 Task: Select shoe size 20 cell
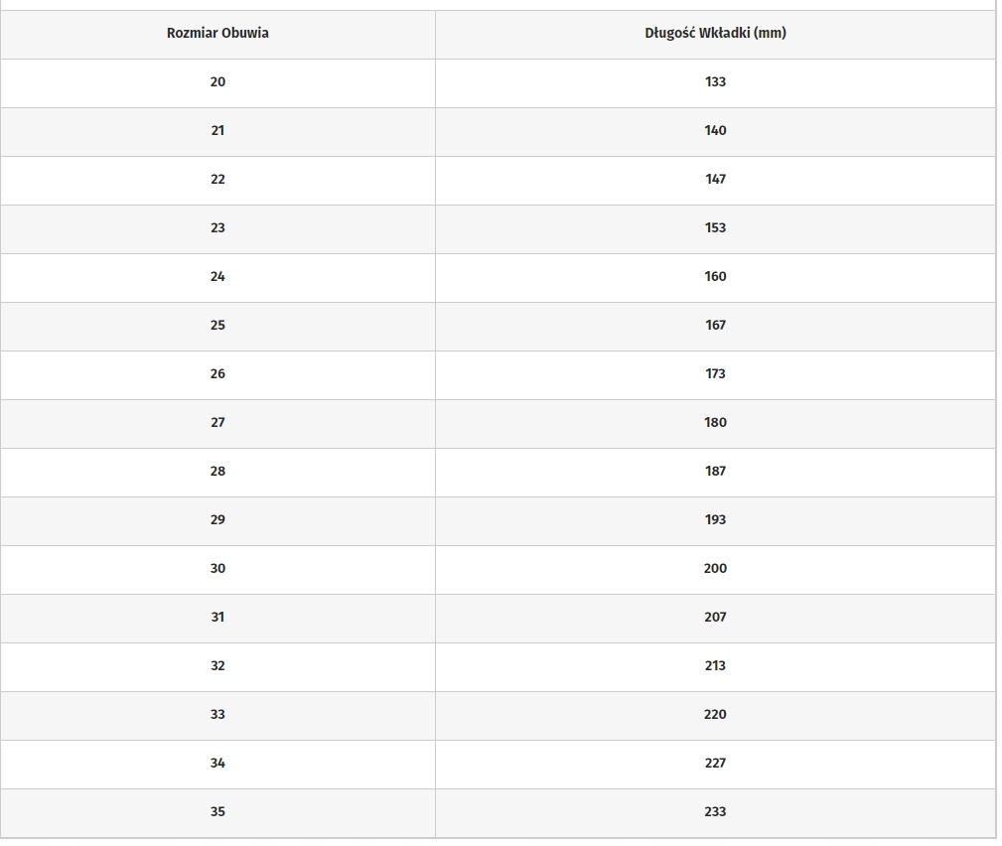[x=217, y=81]
